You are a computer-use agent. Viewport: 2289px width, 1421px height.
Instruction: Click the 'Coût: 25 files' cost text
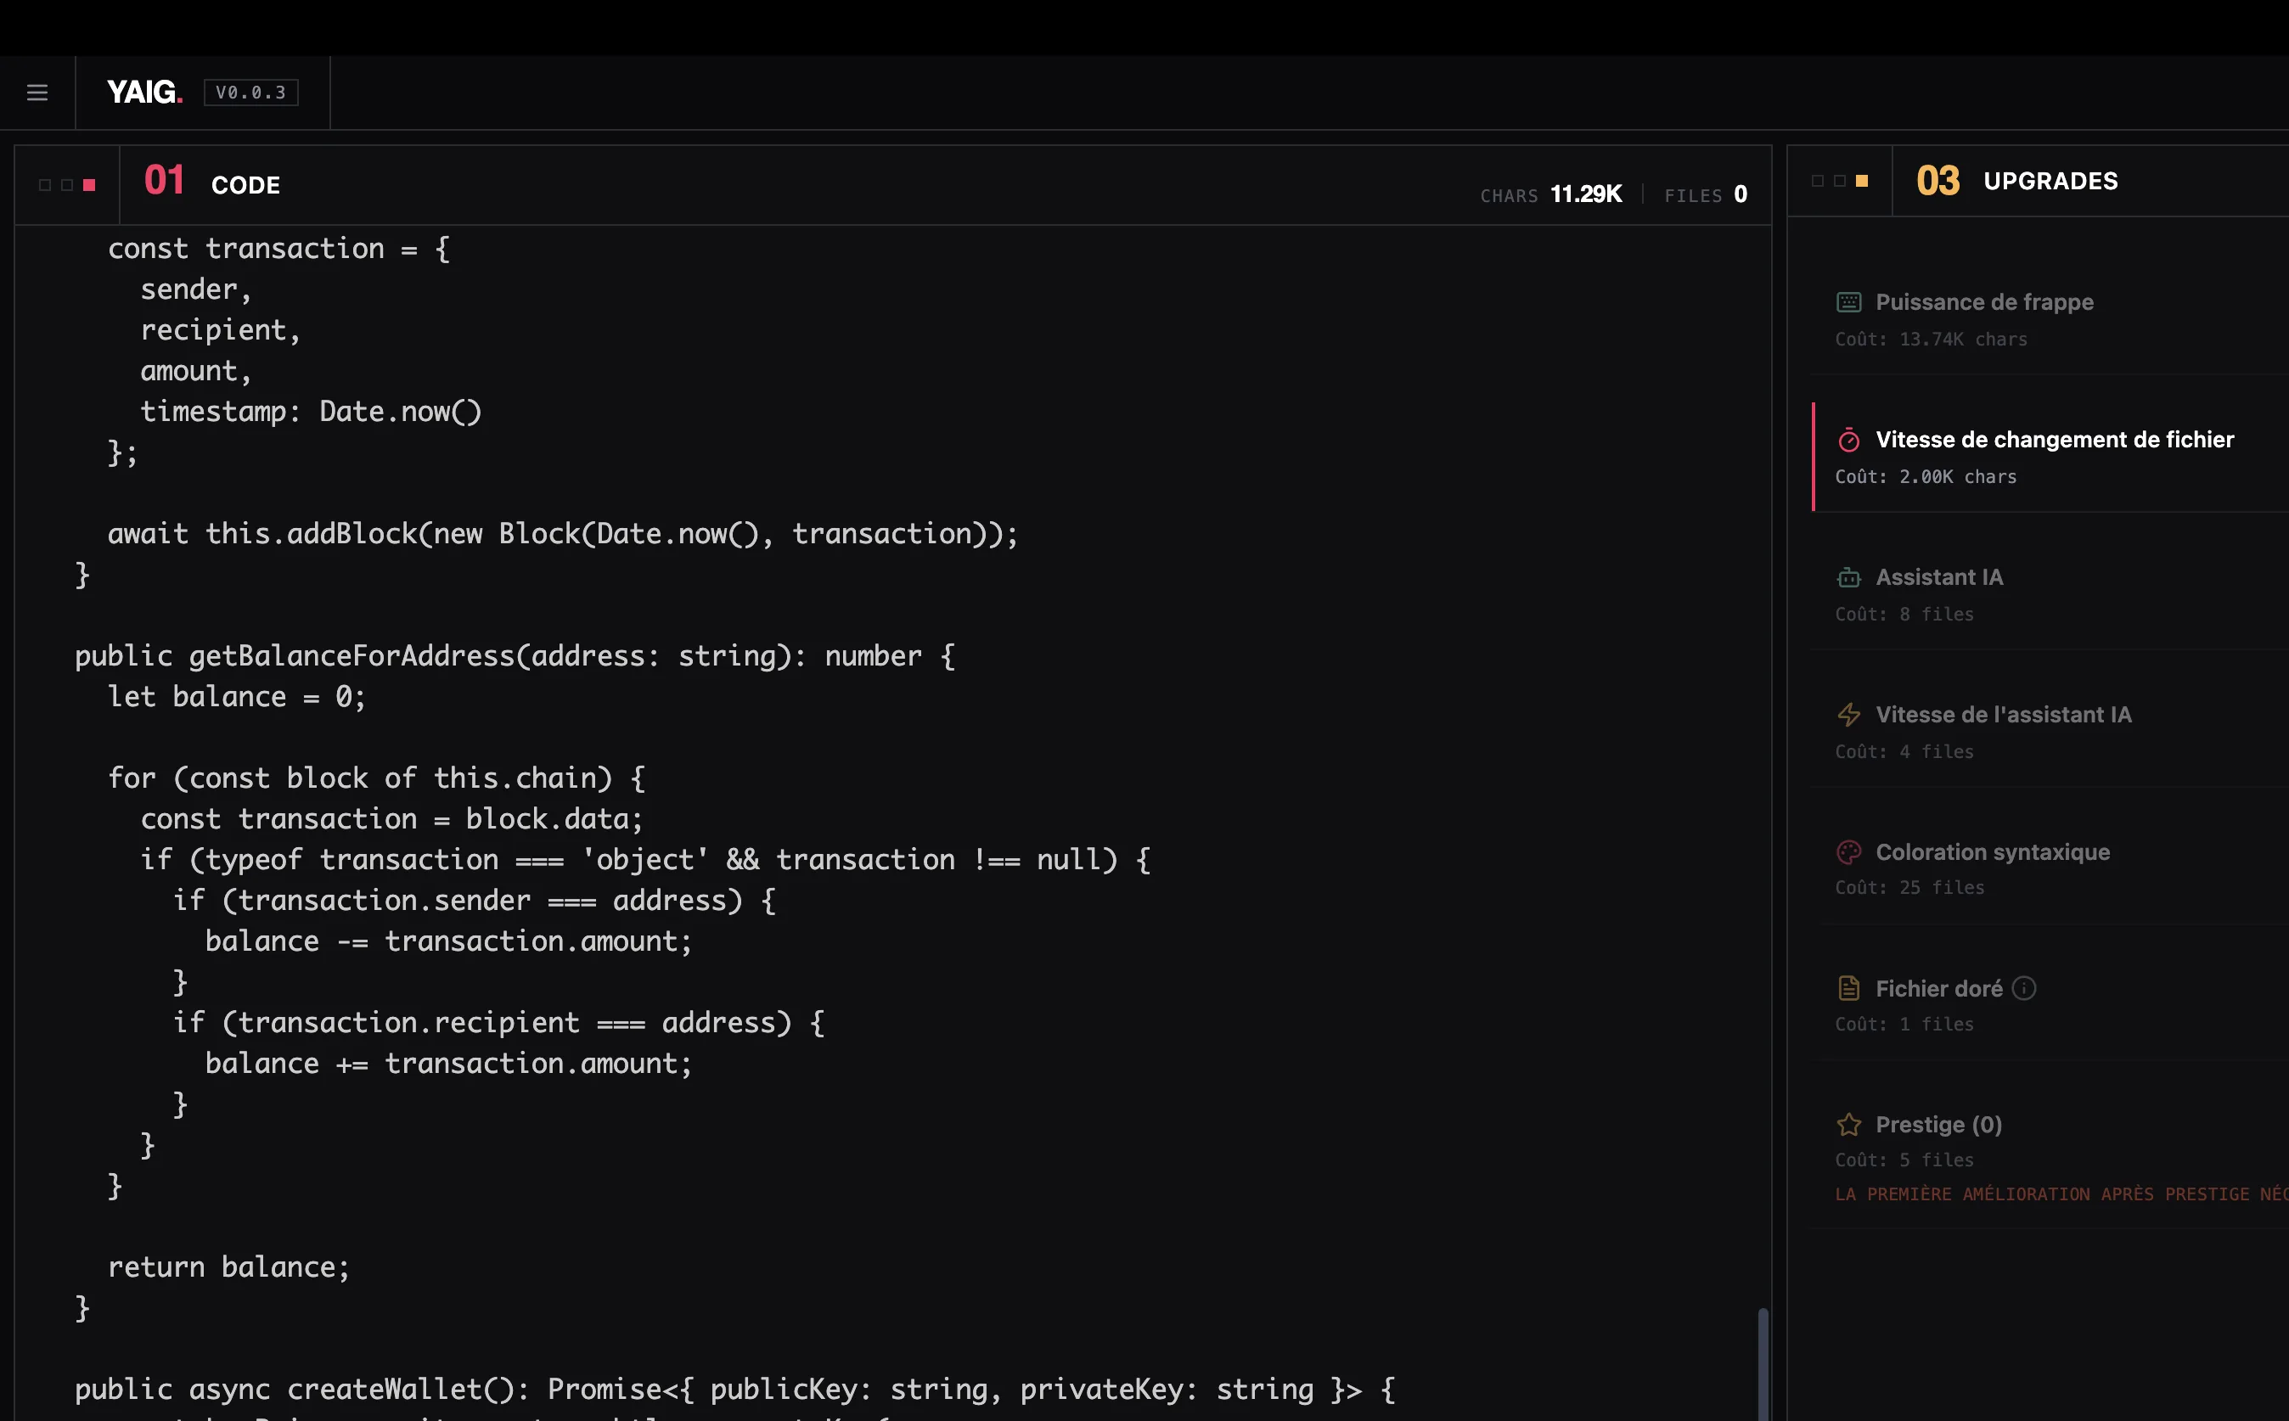coord(1909,887)
